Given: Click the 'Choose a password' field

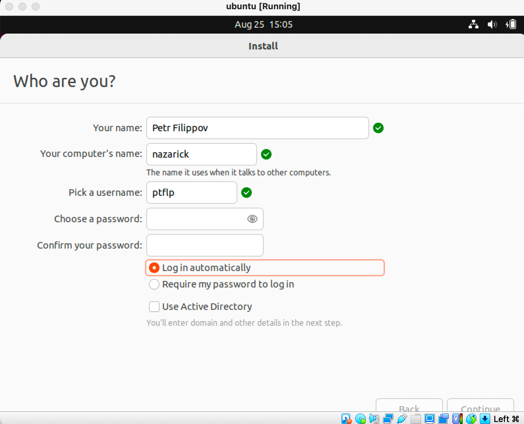Looking at the screenshot, I should pyautogui.click(x=196, y=219).
